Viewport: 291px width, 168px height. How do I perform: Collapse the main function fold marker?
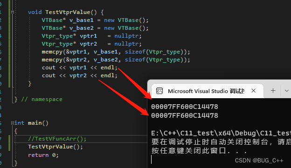(13, 123)
